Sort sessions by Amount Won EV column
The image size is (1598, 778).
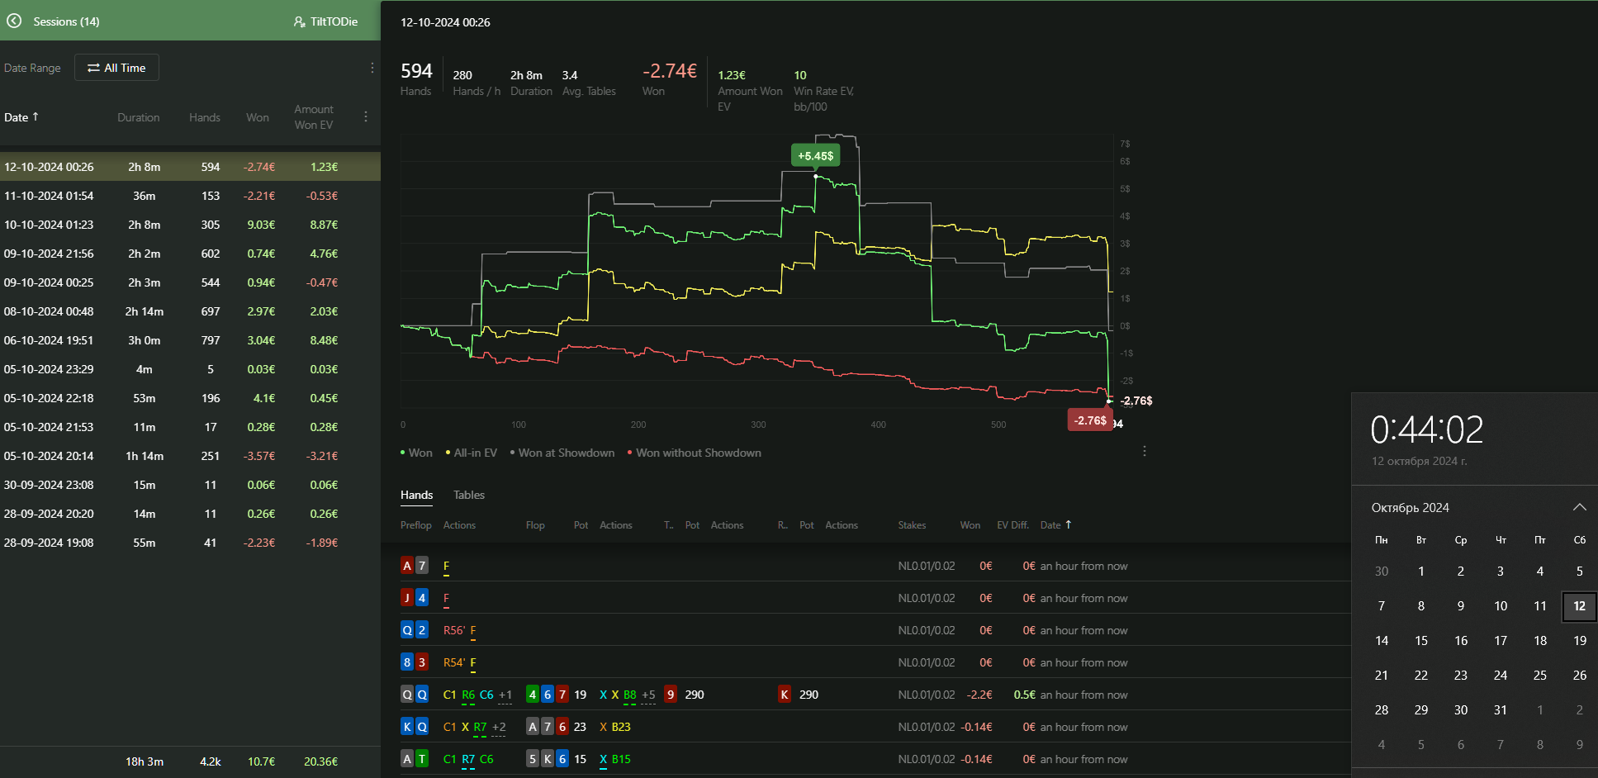(314, 117)
